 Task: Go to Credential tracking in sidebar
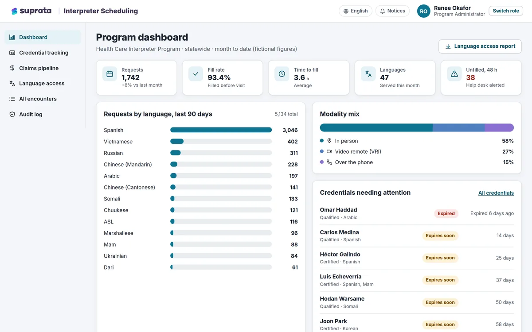coord(43,53)
